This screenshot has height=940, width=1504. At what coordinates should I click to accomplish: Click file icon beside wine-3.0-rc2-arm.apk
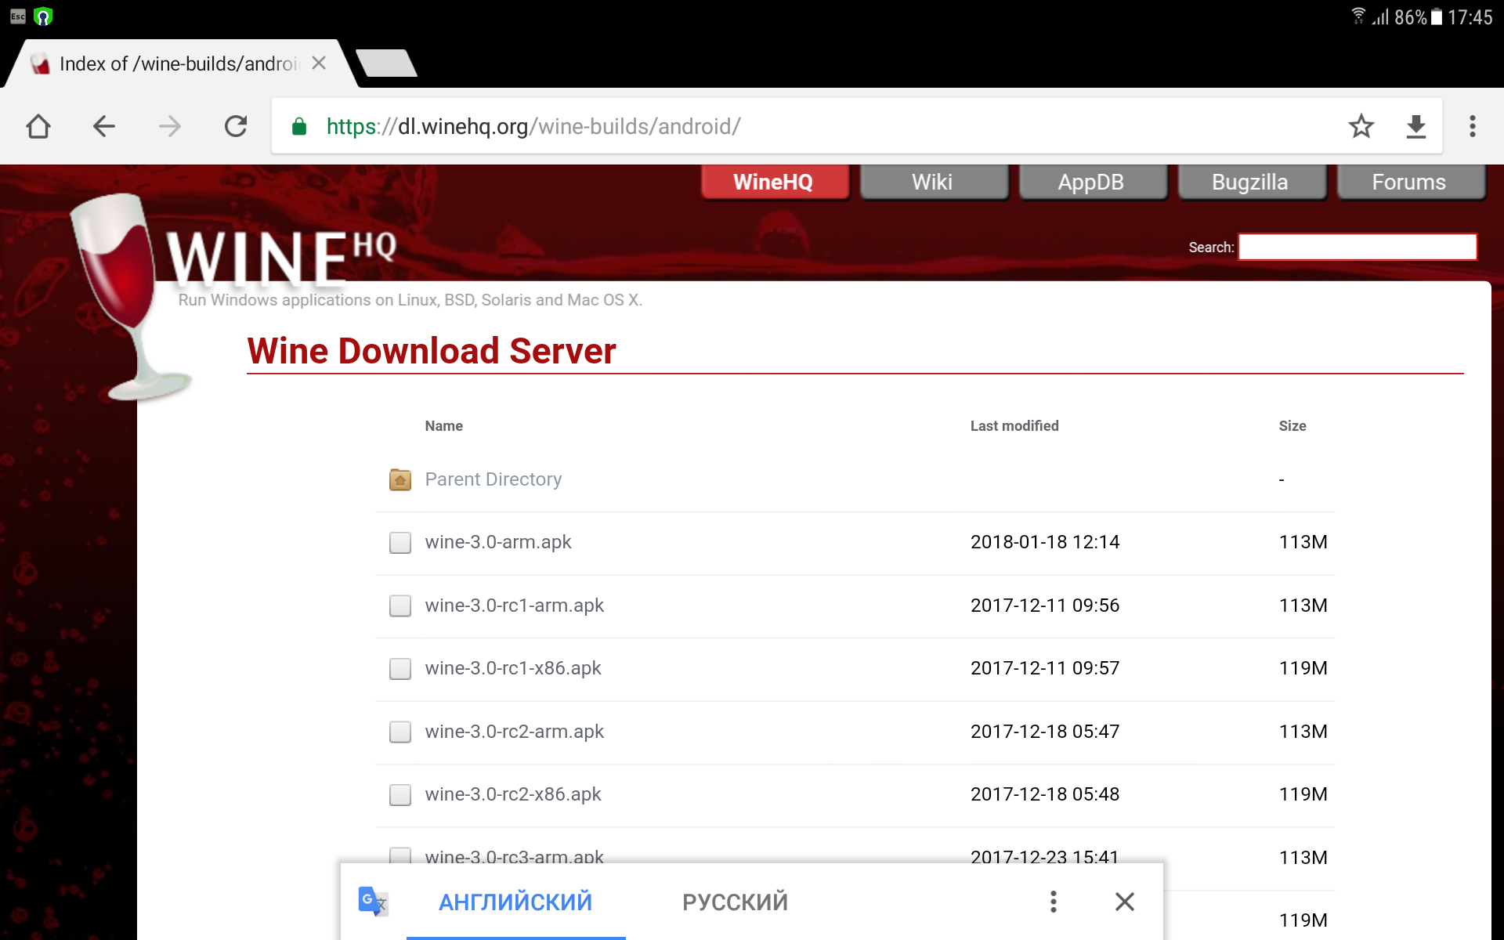[x=400, y=732]
